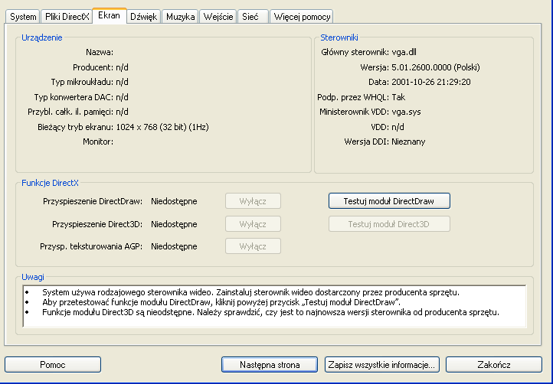Go to the Dźwięk tab
Image resolution: width=553 pixels, height=384 pixels.
(x=143, y=17)
